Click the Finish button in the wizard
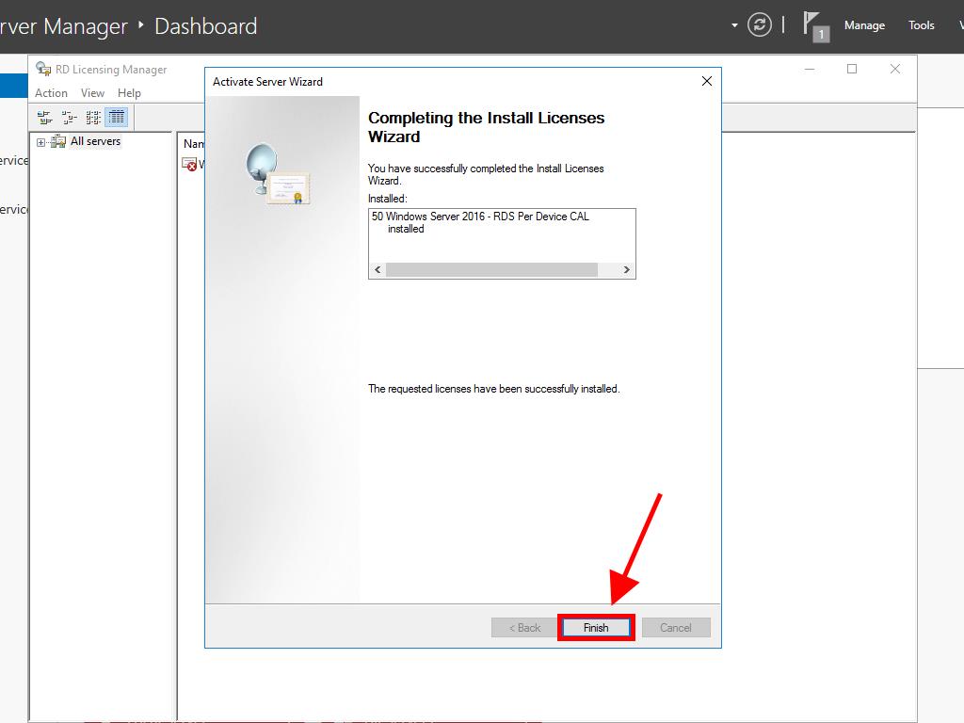Image resolution: width=964 pixels, height=723 pixels. coord(596,628)
